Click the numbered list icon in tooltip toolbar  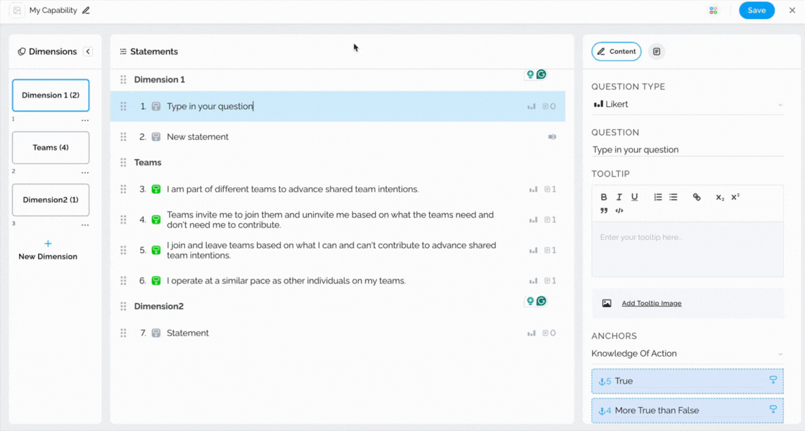coord(658,197)
